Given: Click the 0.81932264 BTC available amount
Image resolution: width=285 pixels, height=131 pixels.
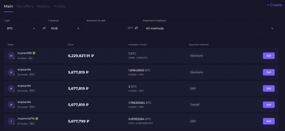Looking at the screenshot, I should pyautogui.click(x=140, y=119).
